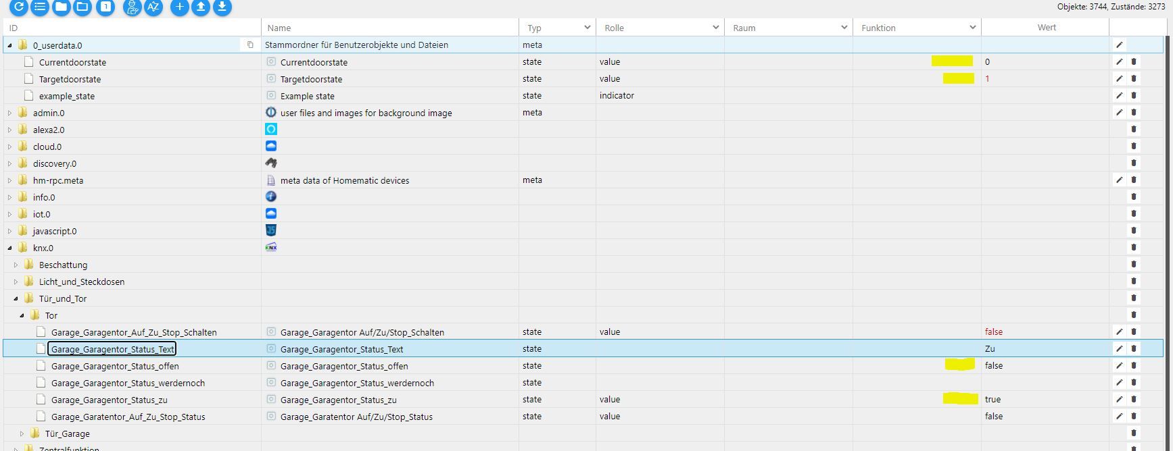1173x451 pixels.
Task: Toggle the list view toolbar button
Action: [41, 7]
